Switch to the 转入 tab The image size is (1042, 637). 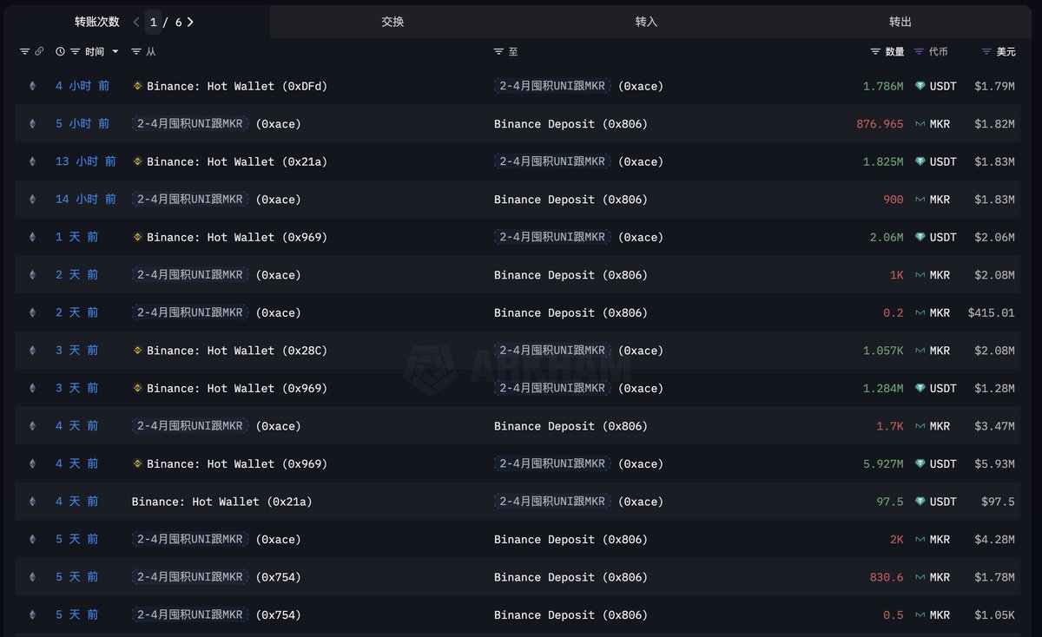coord(646,22)
